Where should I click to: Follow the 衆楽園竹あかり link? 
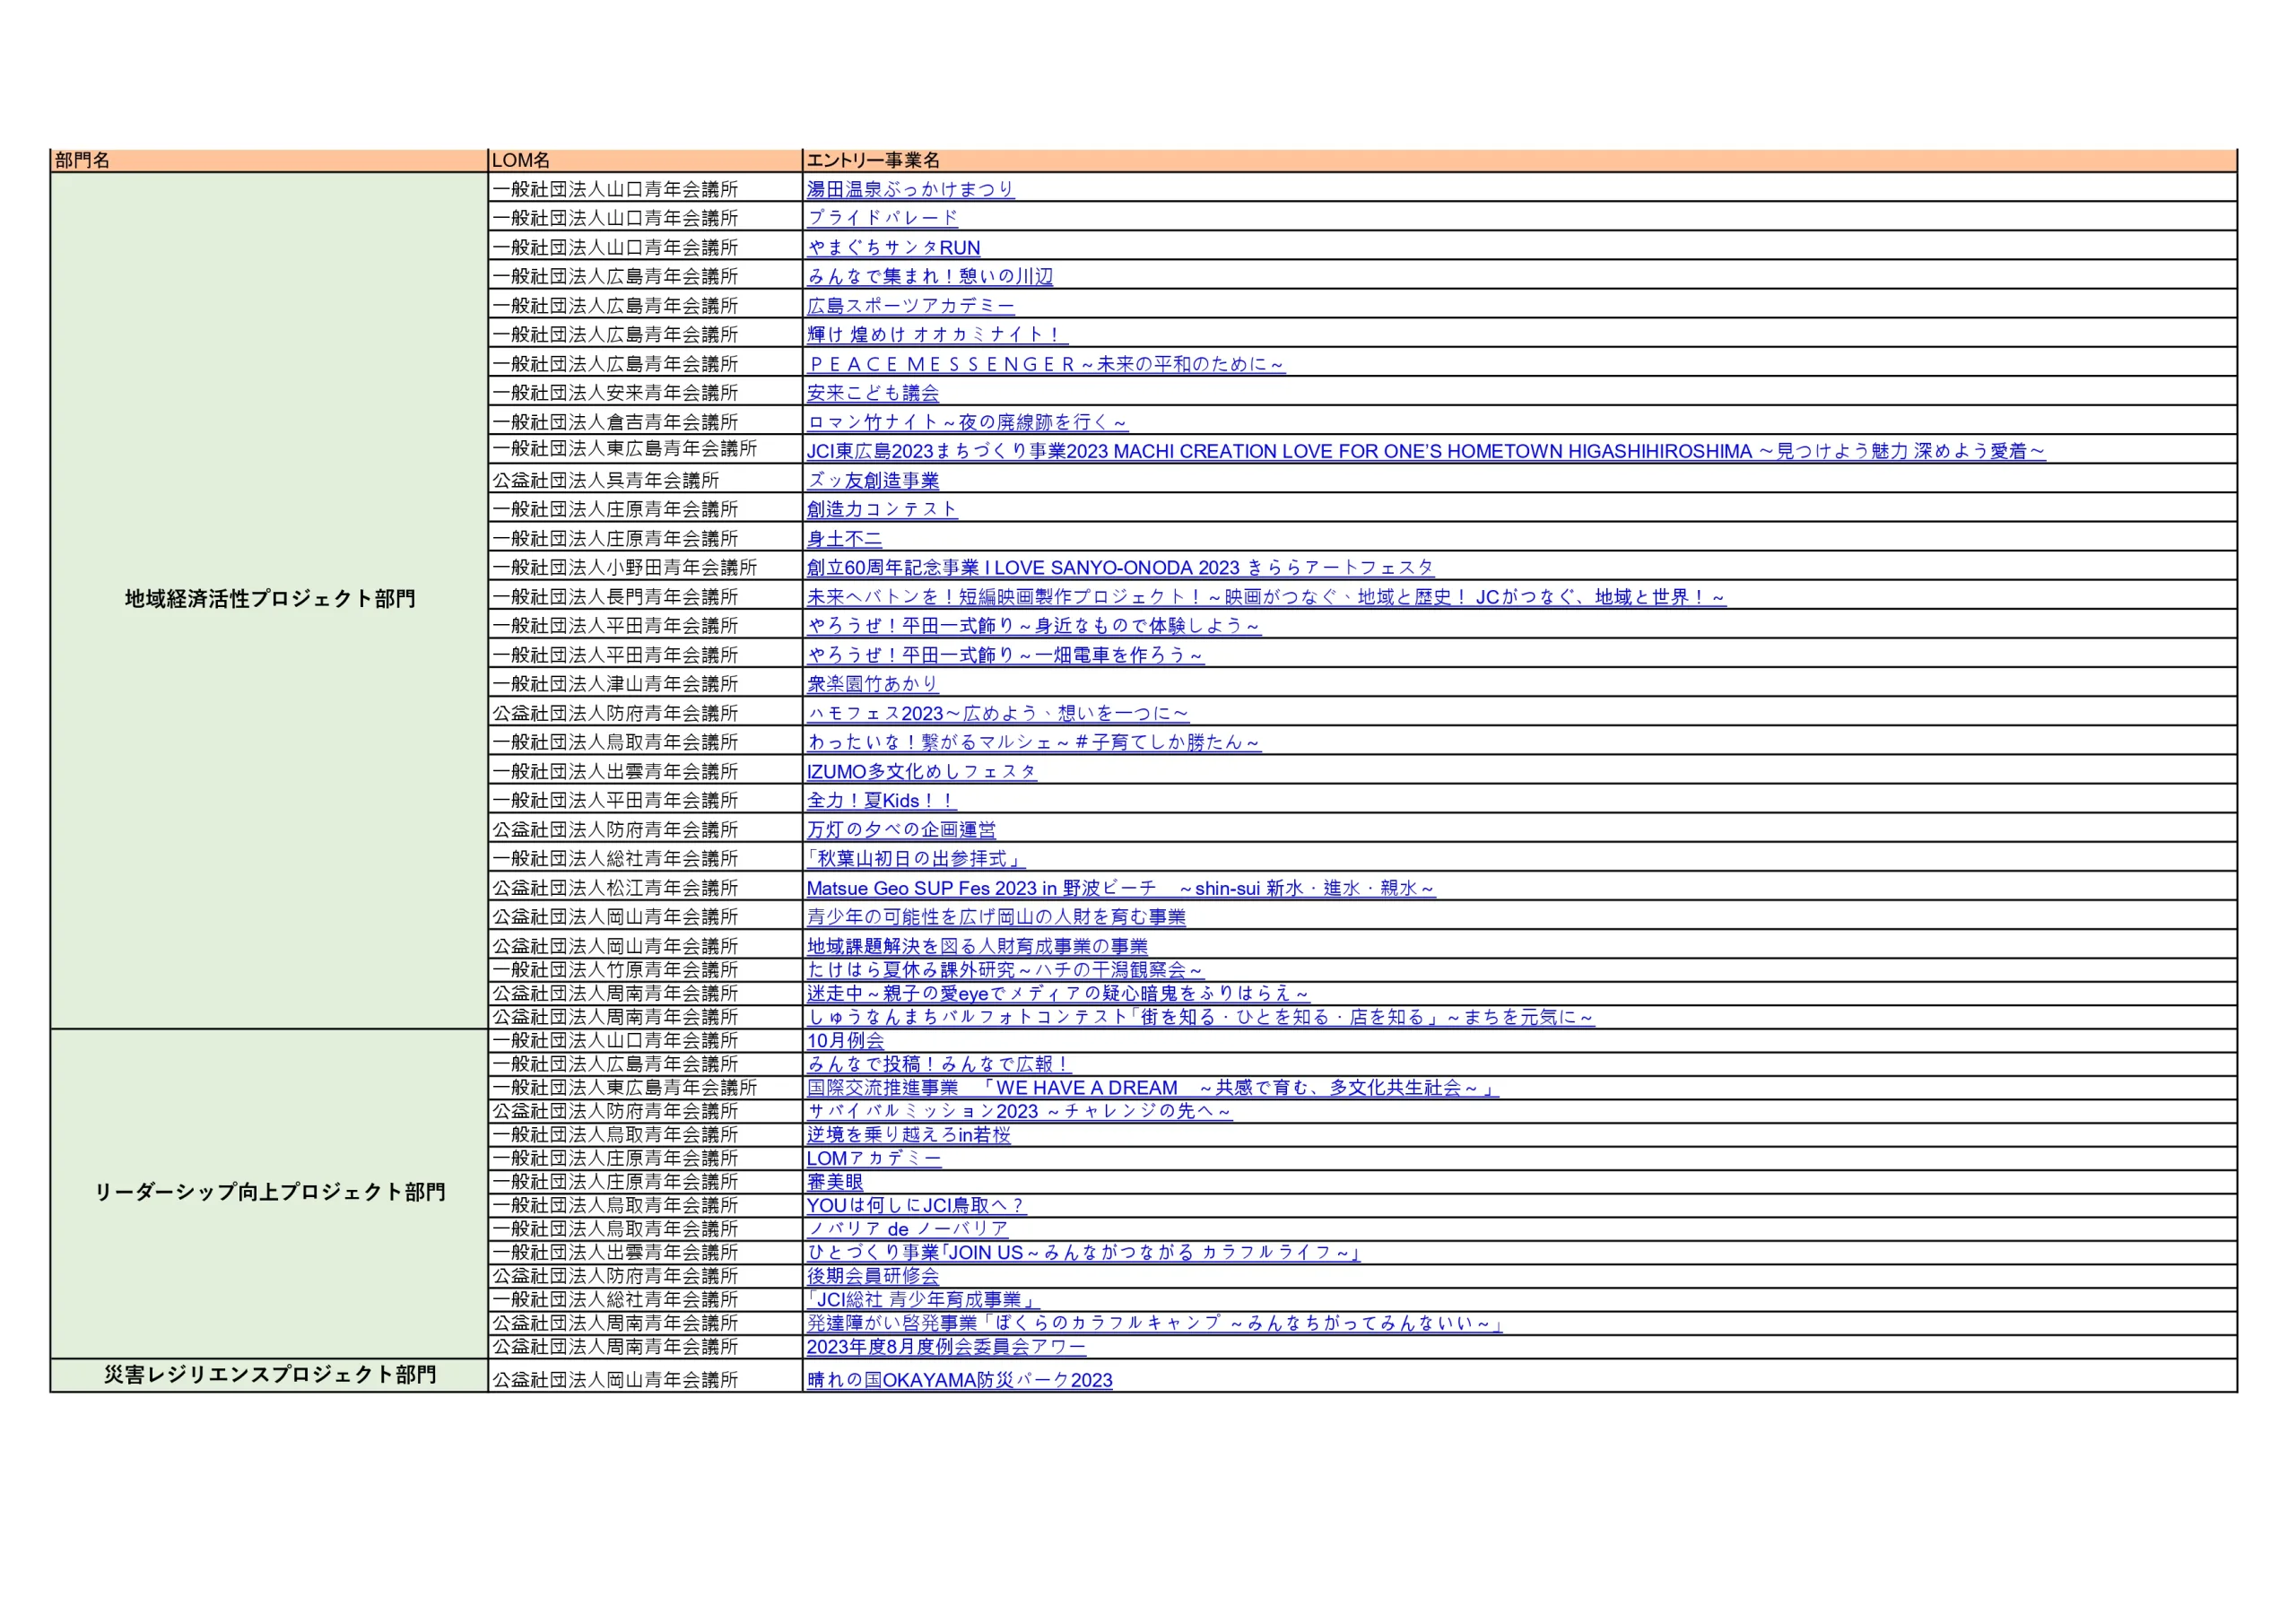click(873, 684)
